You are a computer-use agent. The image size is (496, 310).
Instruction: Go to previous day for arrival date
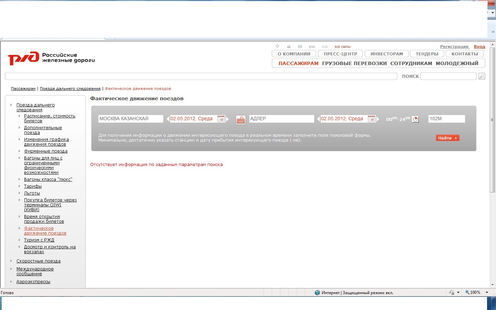pos(318,119)
